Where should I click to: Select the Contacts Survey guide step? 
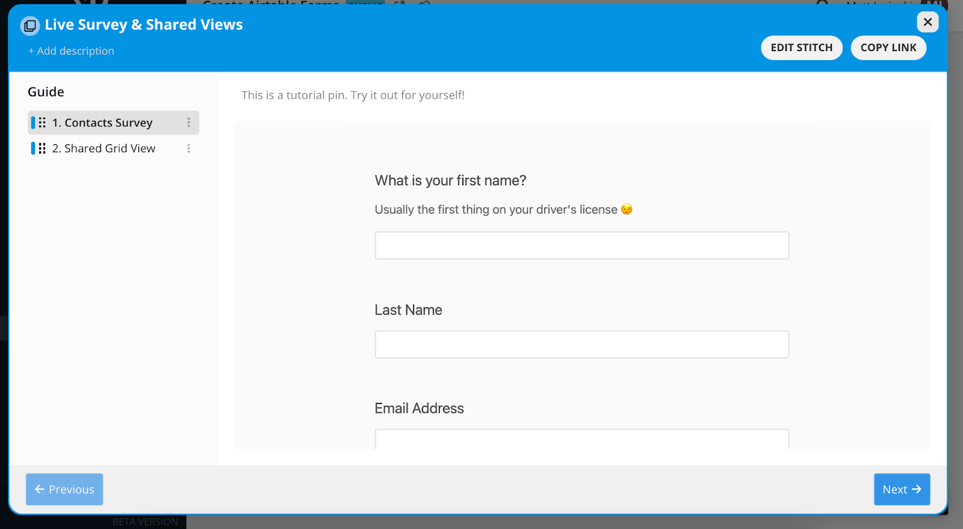tap(113, 123)
